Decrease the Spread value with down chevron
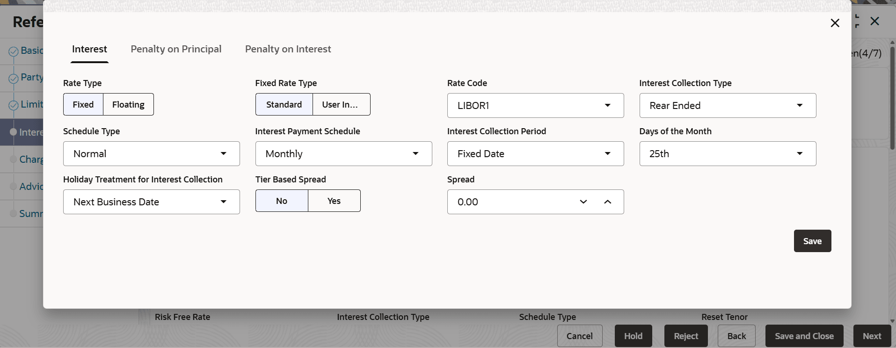 (x=583, y=202)
